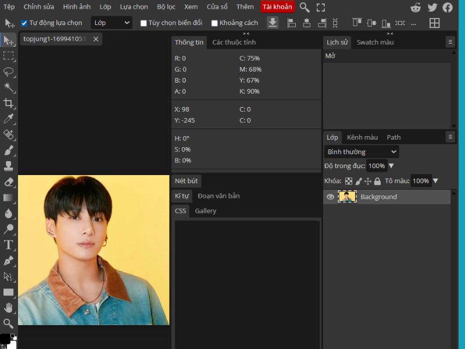
Task: Expand the "Độ trong đục" opacity slider arrow
Action: (392, 166)
